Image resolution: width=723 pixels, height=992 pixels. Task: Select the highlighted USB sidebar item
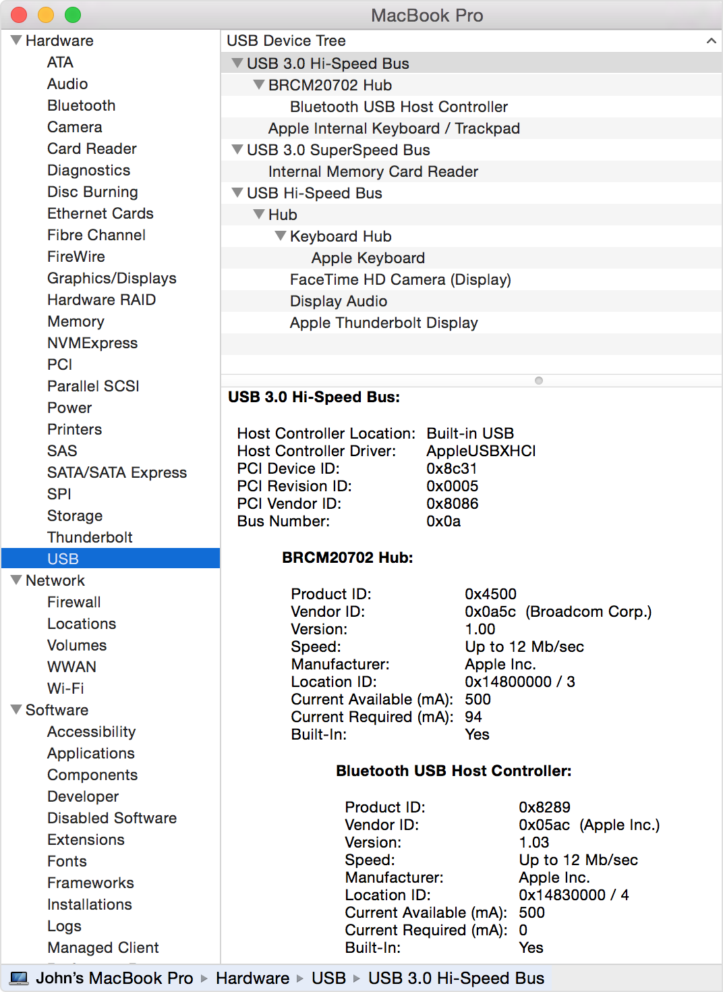tap(111, 559)
